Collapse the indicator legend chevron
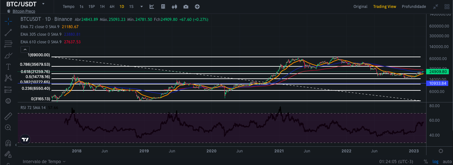This screenshot has height=165, width=453. (x=25, y=49)
